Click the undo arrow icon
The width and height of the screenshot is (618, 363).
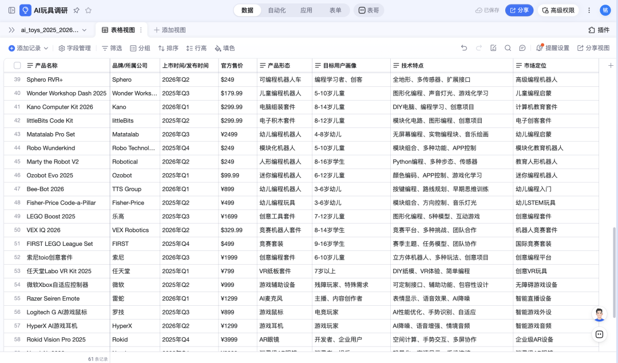[x=464, y=48]
